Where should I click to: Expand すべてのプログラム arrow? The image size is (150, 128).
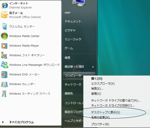click(3, 122)
